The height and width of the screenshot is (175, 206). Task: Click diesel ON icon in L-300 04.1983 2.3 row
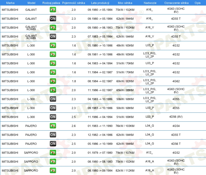pyautogui.click(x=53, y=99)
